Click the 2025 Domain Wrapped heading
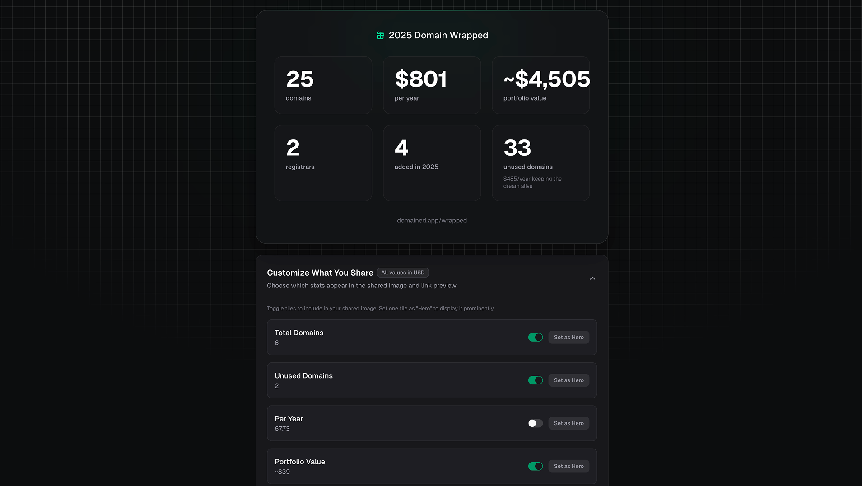Image resolution: width=862 pixels, height=486 pixels. 438,35
